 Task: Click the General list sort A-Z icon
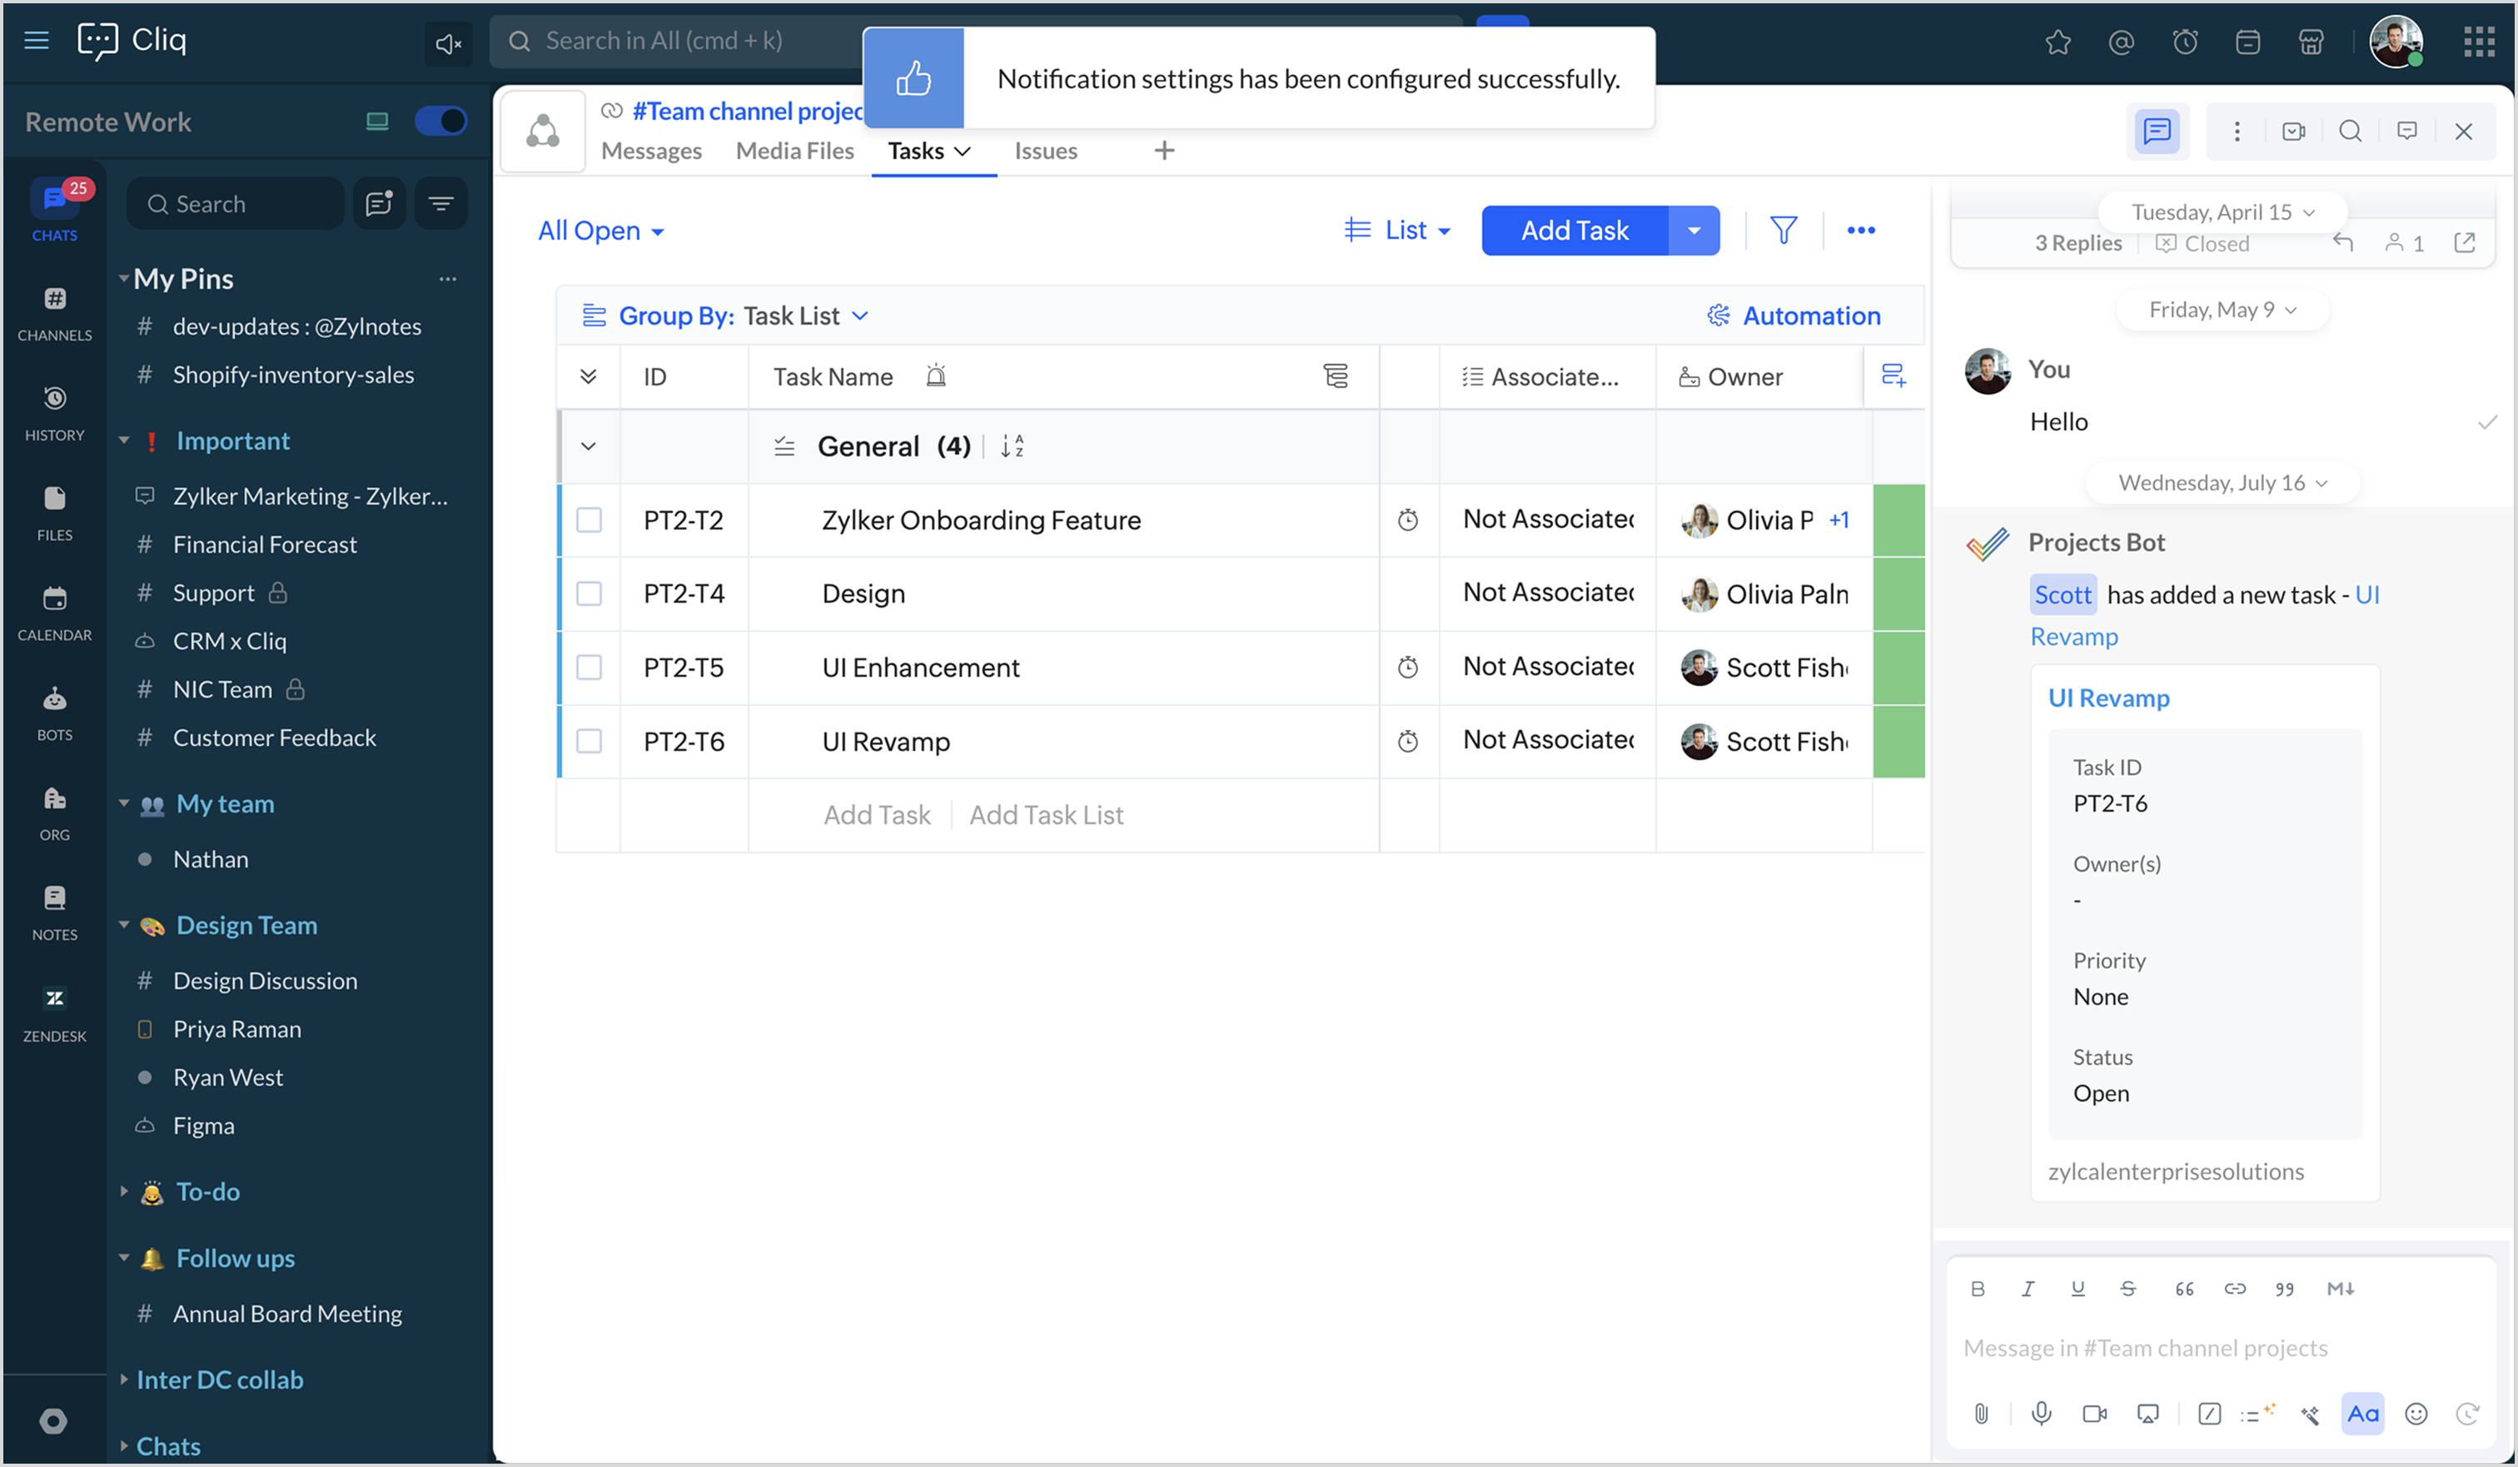point(1011,445)
